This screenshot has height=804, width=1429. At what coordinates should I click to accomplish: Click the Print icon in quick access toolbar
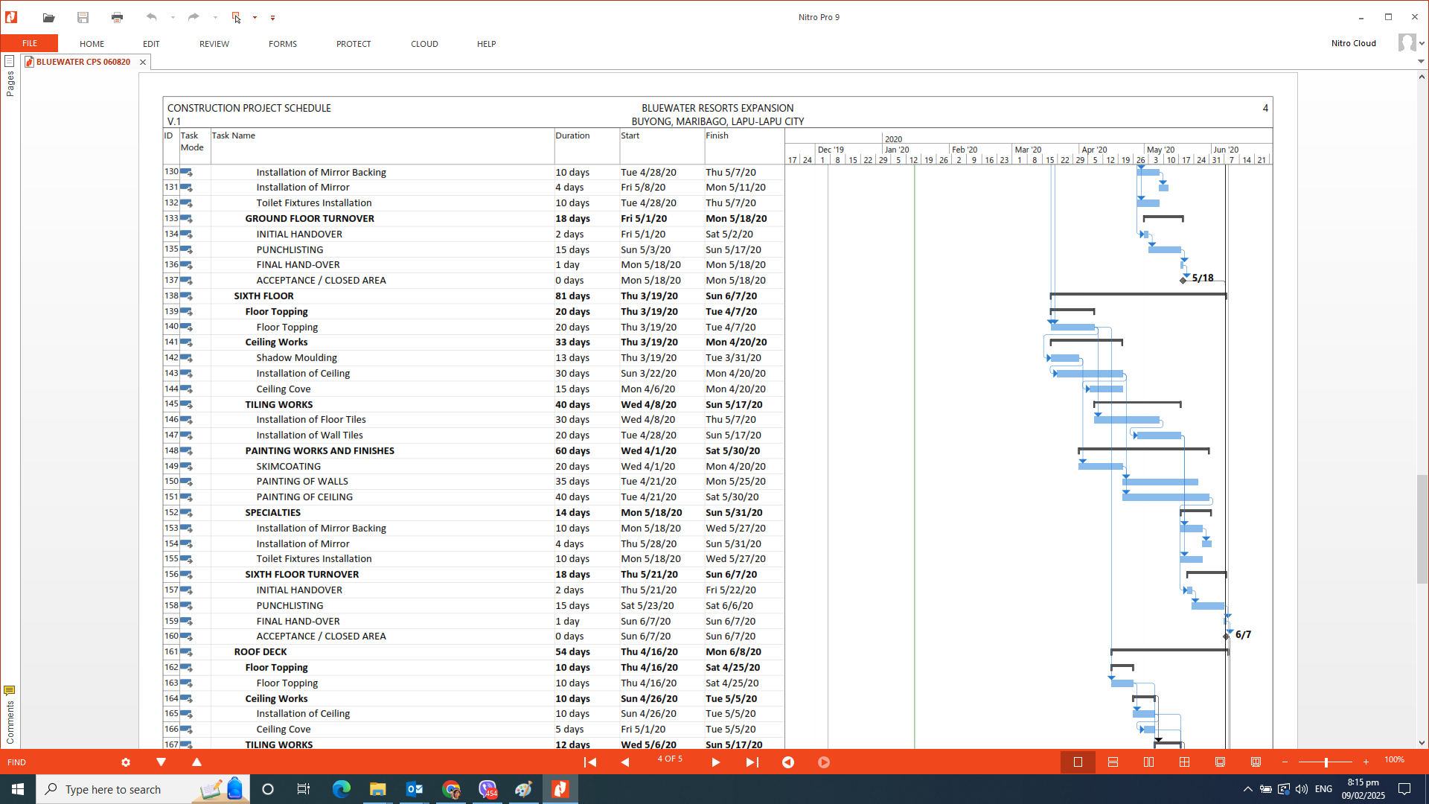point(117,17)
